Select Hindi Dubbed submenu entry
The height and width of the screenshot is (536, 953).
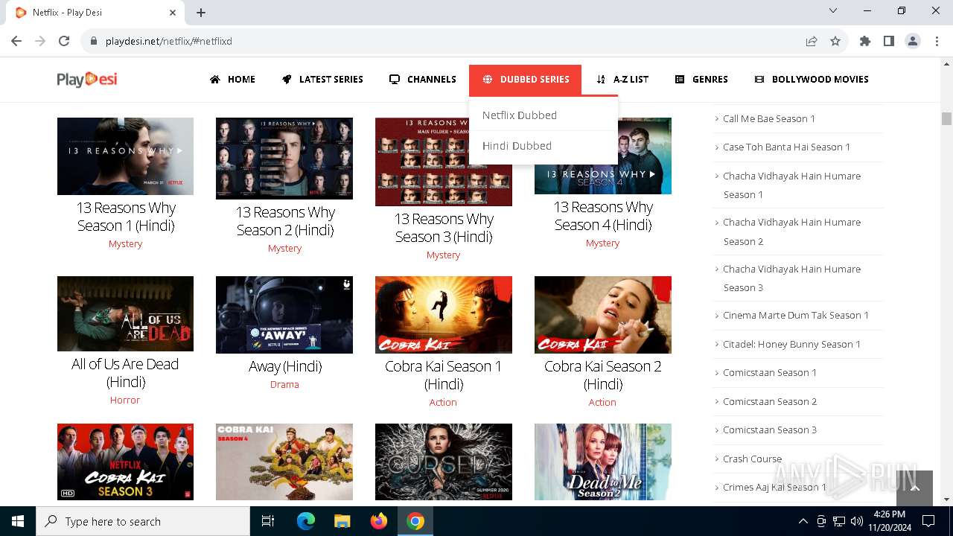[517, 146]
